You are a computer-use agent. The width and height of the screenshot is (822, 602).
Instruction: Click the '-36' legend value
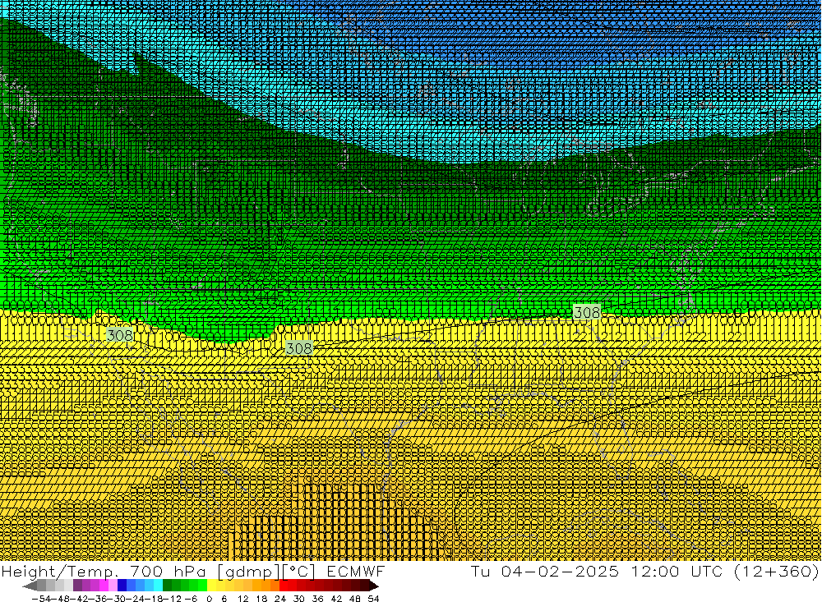[x=98, y=599]
